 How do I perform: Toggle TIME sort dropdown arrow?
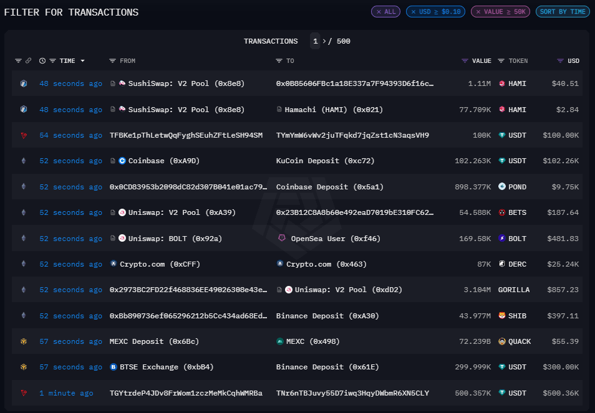[x=82, y=60]
